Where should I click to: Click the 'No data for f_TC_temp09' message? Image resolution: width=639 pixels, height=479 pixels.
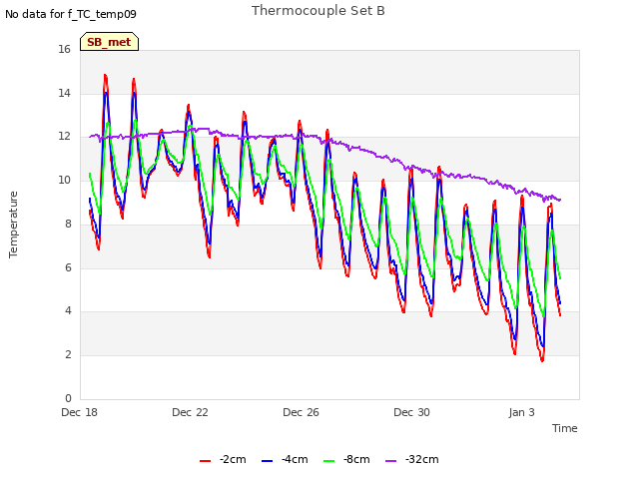[71, 14]
